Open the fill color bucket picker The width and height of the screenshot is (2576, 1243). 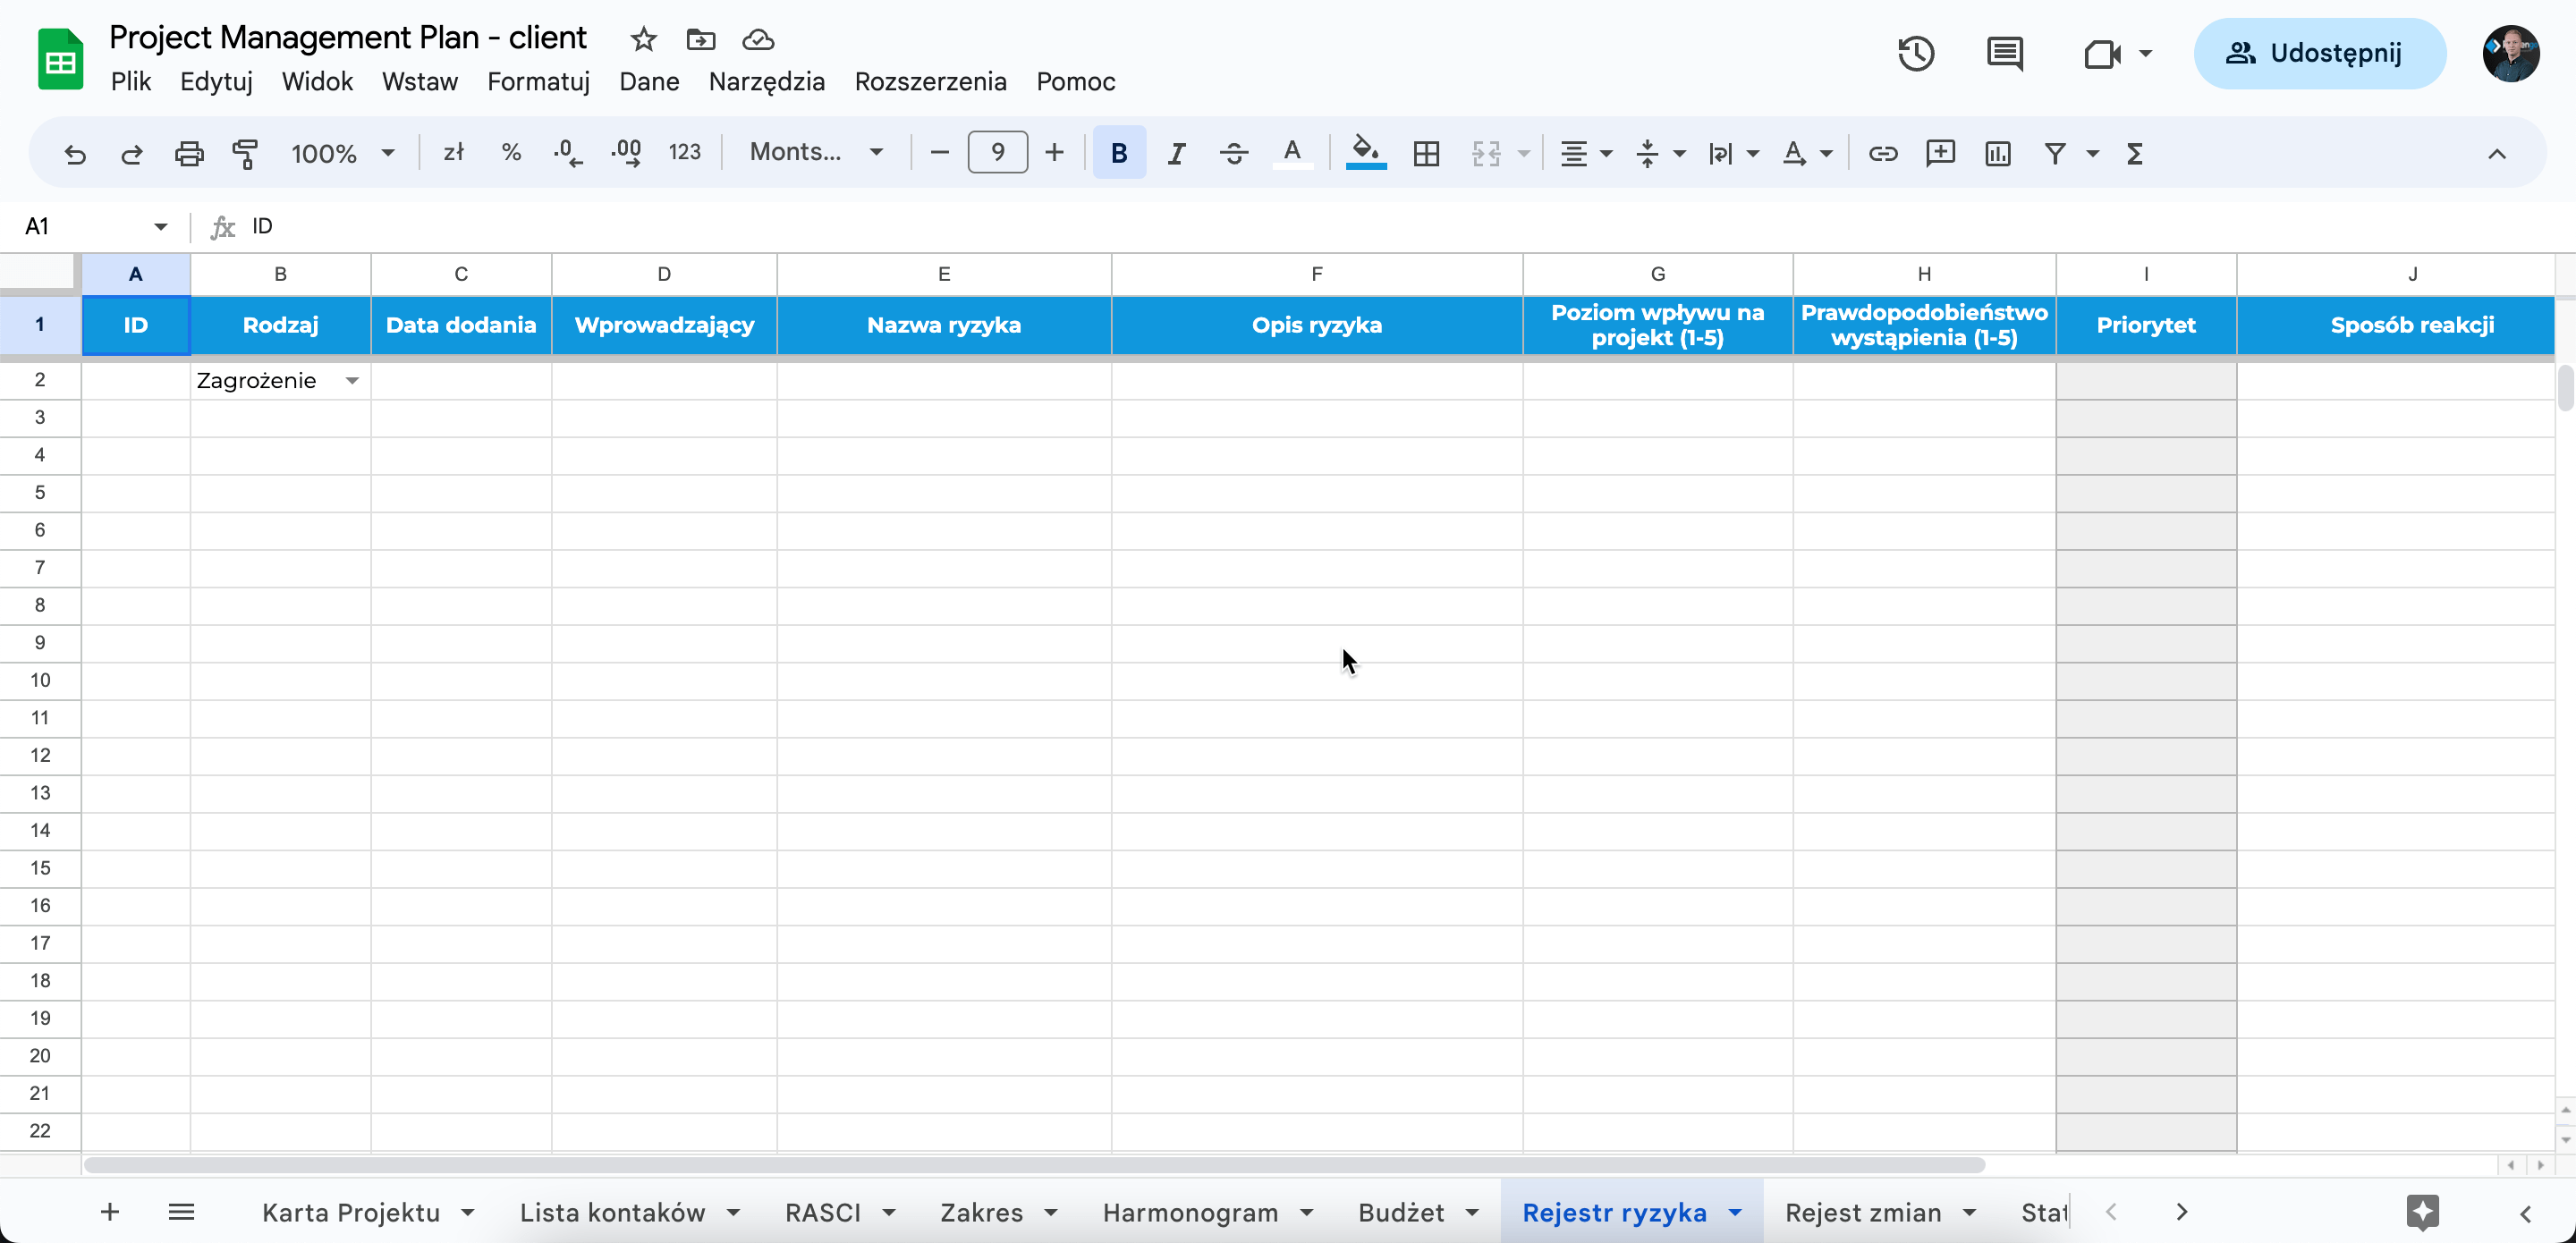[1365, 152]
